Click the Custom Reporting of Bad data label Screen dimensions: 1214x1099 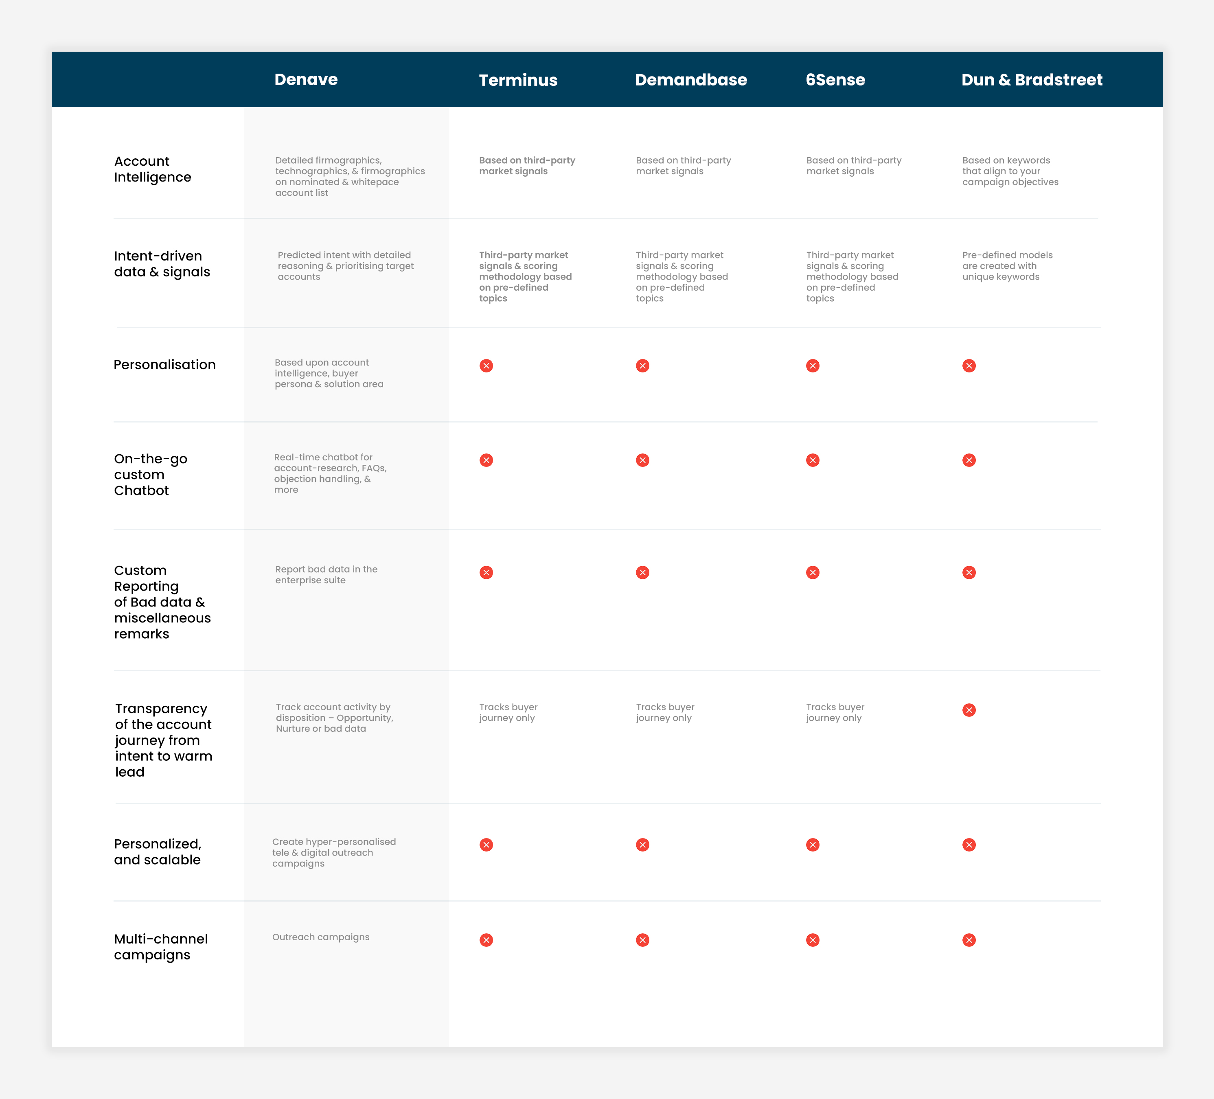162,602
